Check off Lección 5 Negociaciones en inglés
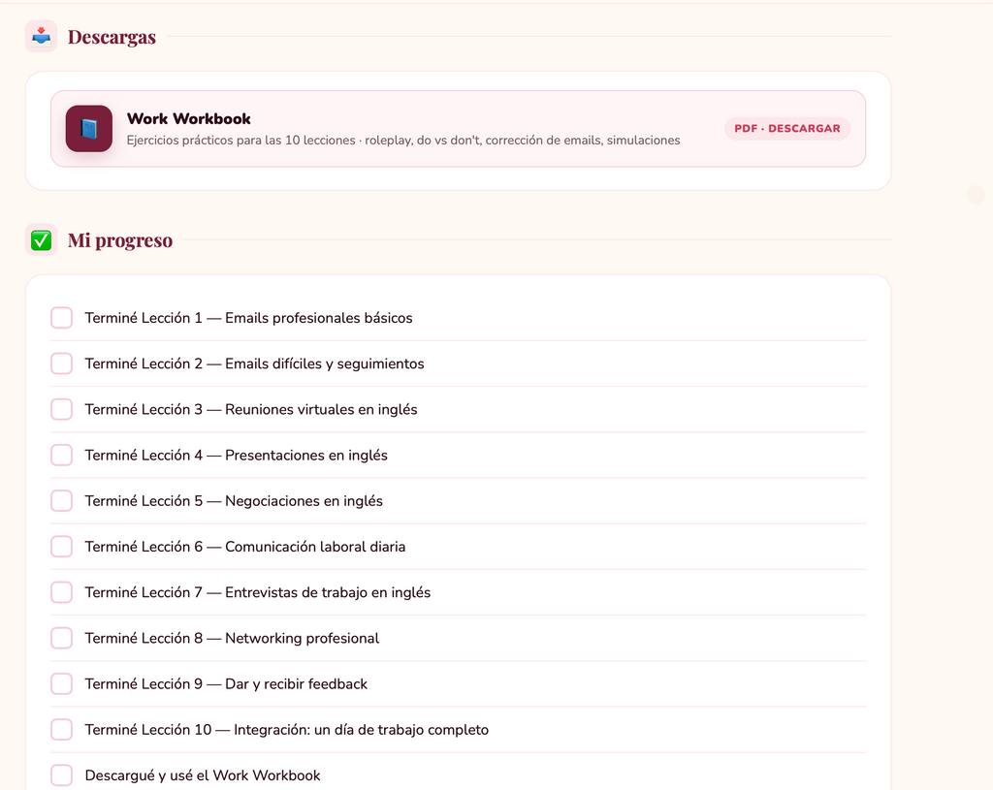 pos(62,501)
